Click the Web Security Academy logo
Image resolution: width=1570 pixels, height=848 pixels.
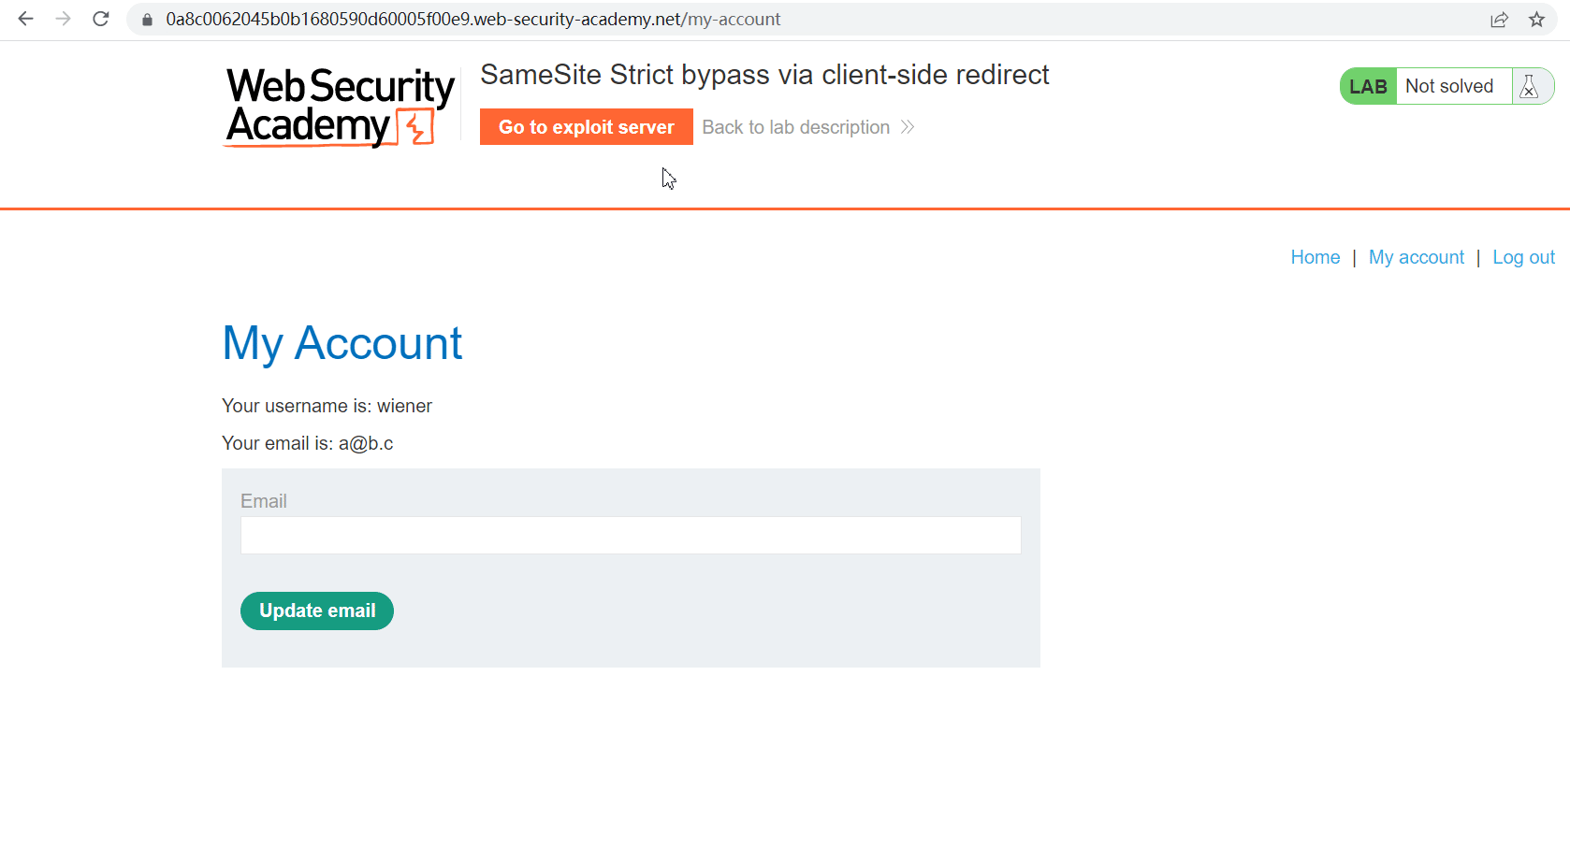pyautogui.click(x=339, y=107)
